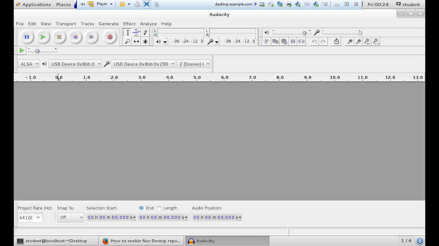Click the 5.0 mark on timeline ruler

(197, 77)
